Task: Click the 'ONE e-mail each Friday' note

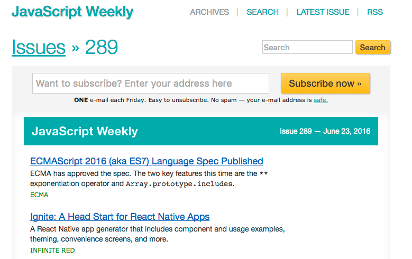Action: click(x=201, y=100)
